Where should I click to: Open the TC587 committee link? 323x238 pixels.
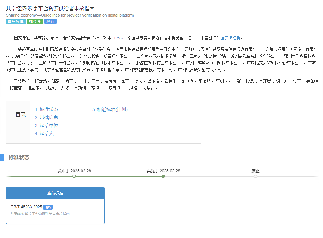pyautogui.click(x=118, y=38)
